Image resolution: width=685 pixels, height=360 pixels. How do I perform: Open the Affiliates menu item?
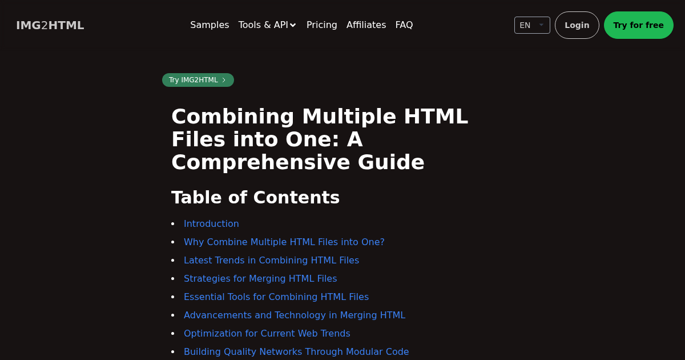pos(366,25)
